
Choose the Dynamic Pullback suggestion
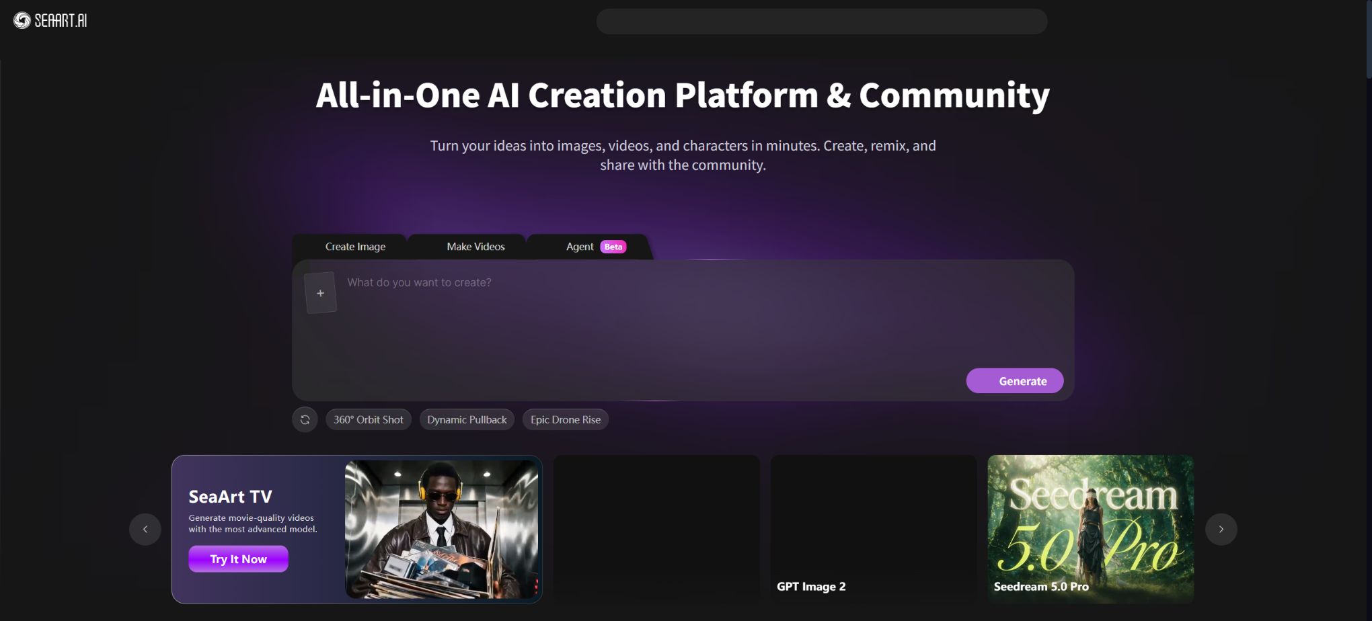[467, 420]
